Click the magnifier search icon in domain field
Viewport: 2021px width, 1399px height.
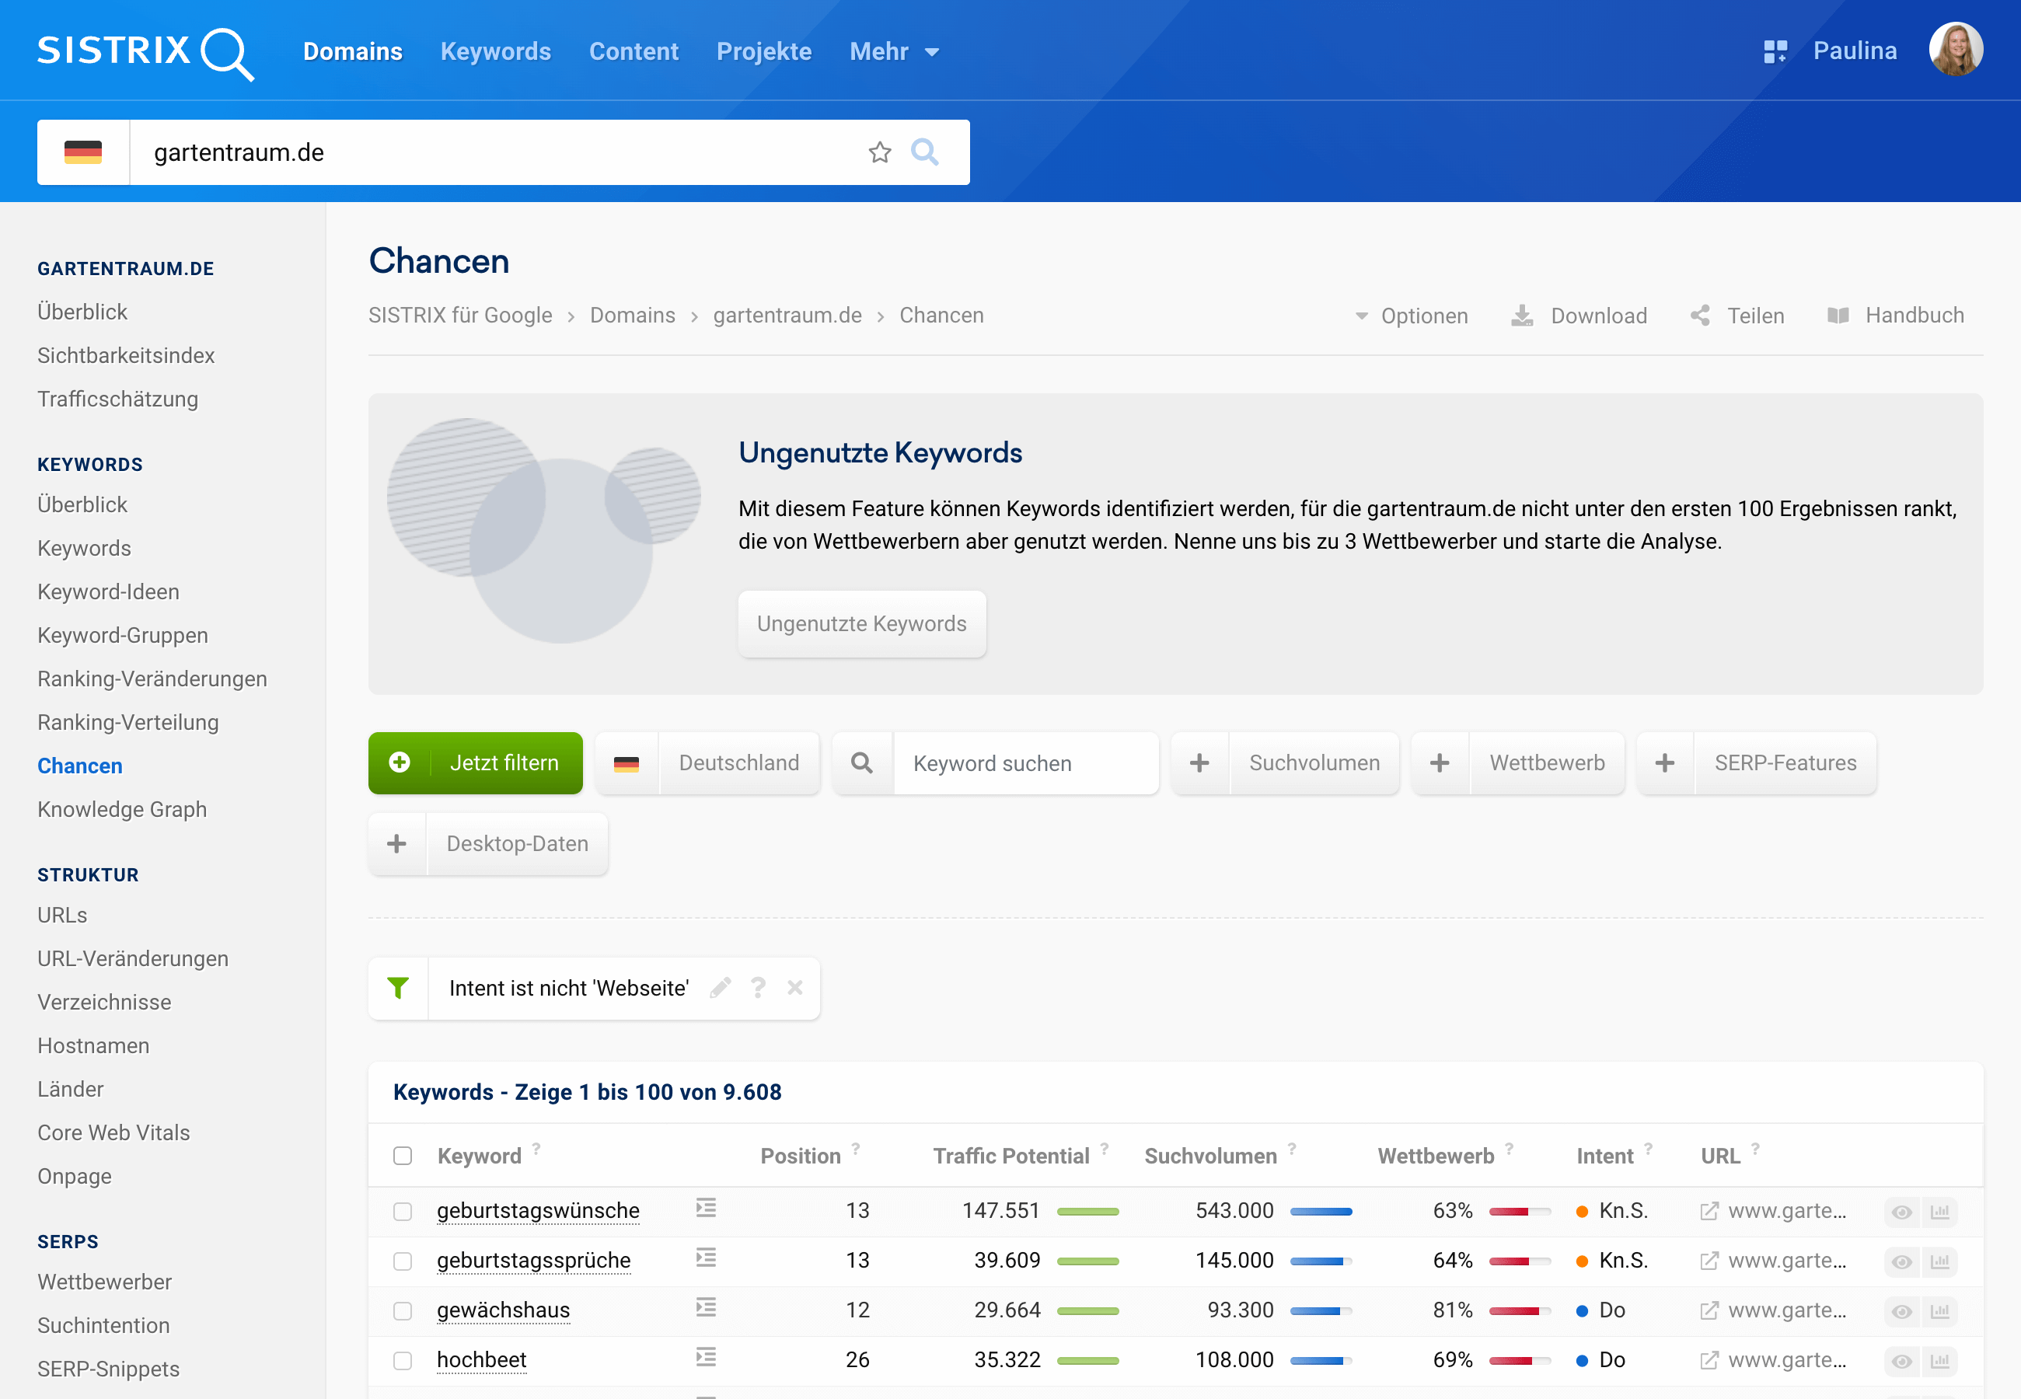925,152
